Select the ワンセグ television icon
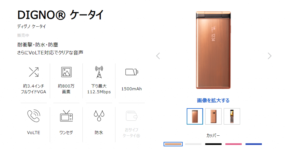The height and width of the screenshot is (149, 285). coord(66,116)
